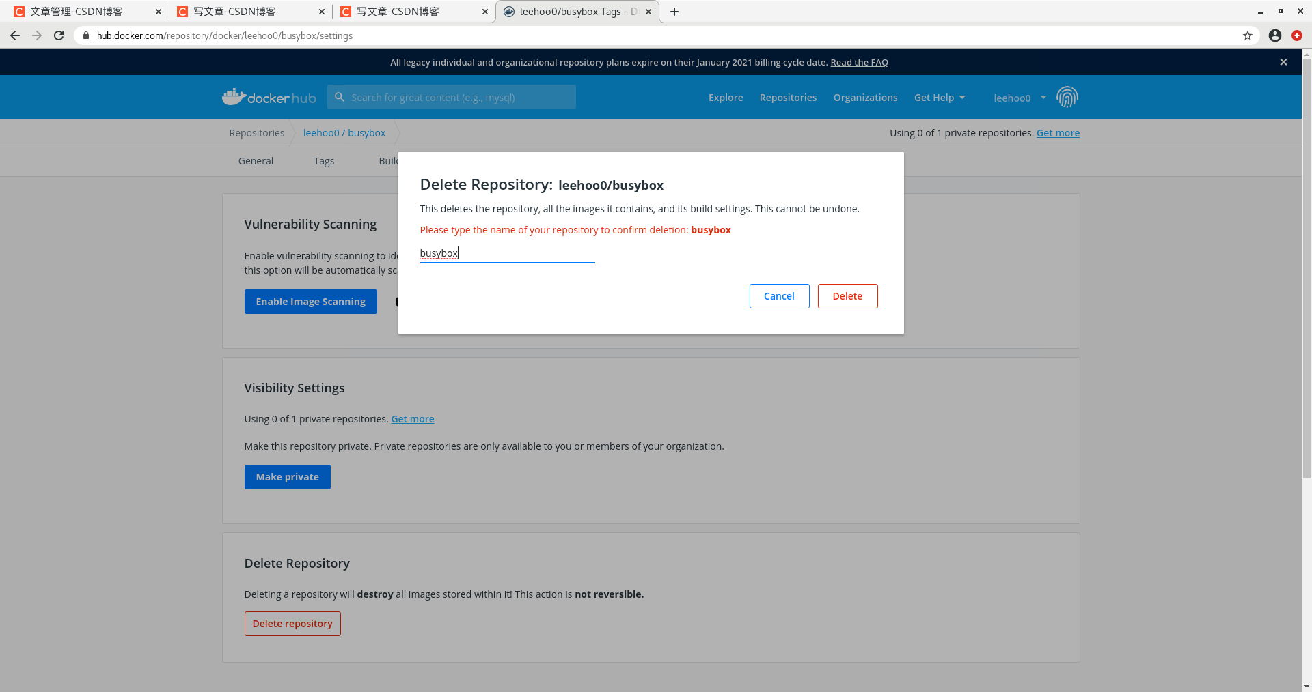Open the Explore menu item
Screen dimensions: 1312x692
point(726,98)
